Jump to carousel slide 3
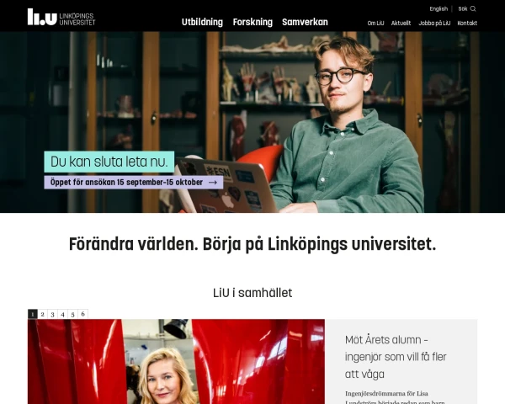The height and width of the screenshot is (404, 505). click(x=52, y=314)
